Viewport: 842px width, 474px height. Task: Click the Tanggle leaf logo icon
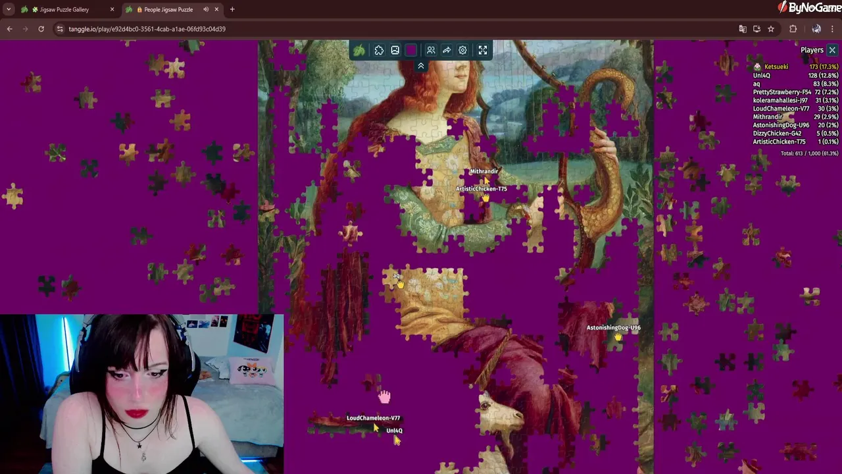pos(359,50)
